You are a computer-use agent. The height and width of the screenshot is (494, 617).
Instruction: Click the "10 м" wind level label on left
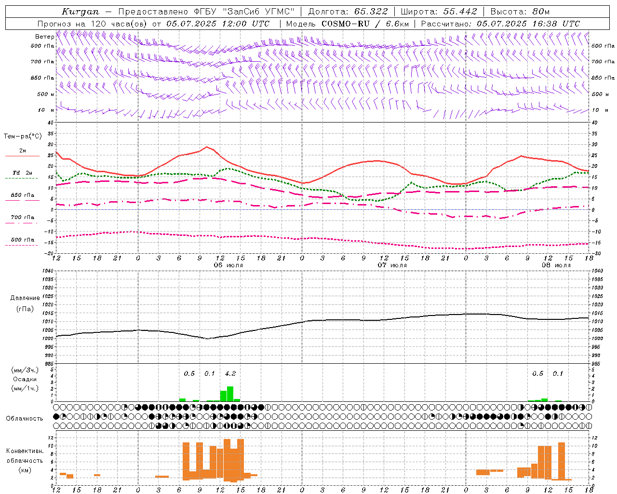click(46, 110)
